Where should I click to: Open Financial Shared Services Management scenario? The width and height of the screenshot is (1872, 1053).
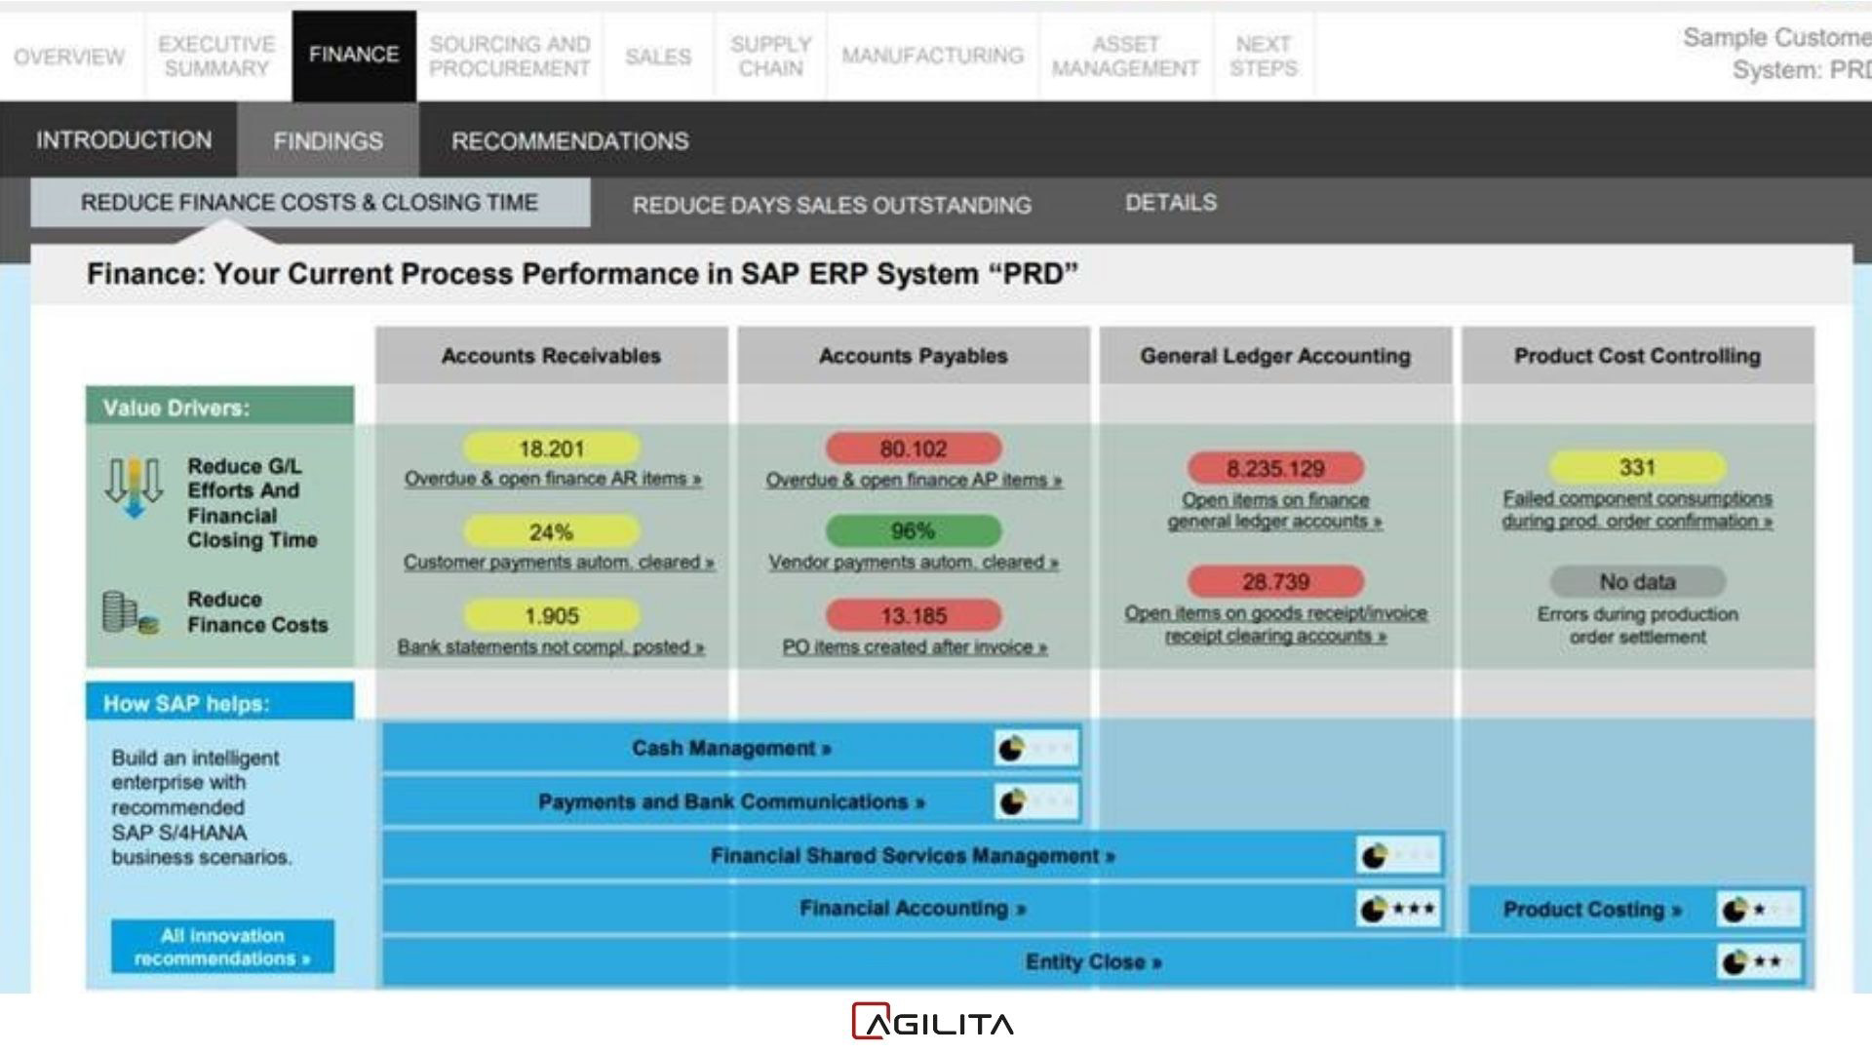(x=913, y=855)
